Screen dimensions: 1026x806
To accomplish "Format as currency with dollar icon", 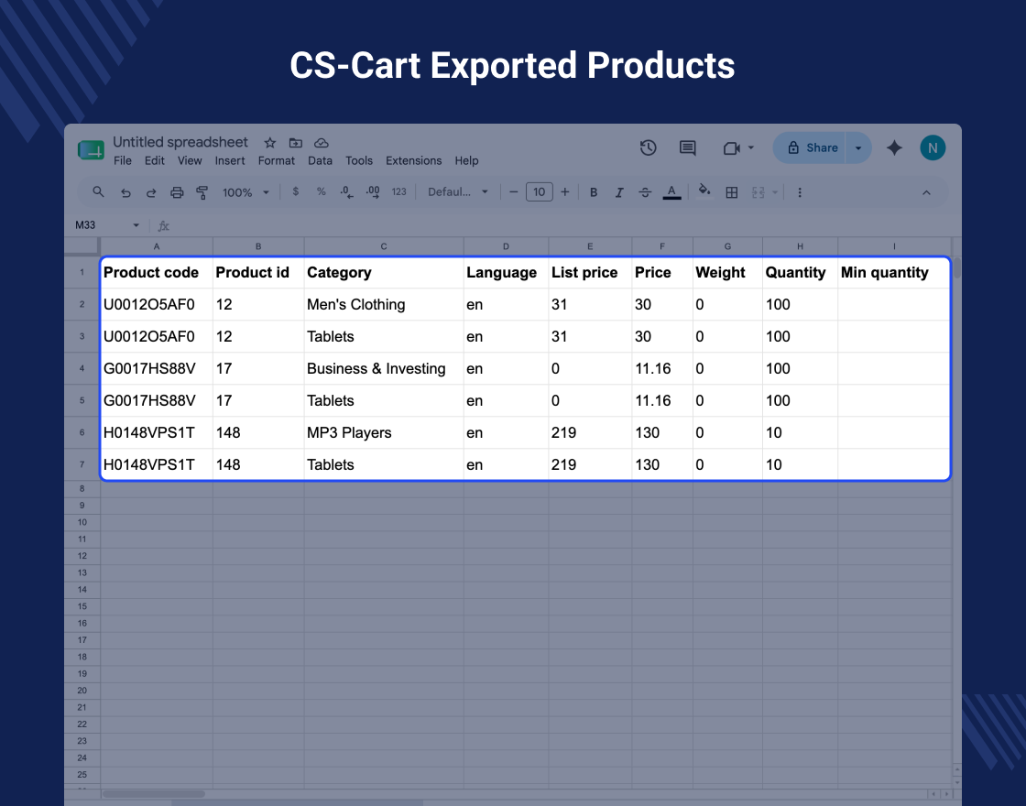I will coord(296,191).
